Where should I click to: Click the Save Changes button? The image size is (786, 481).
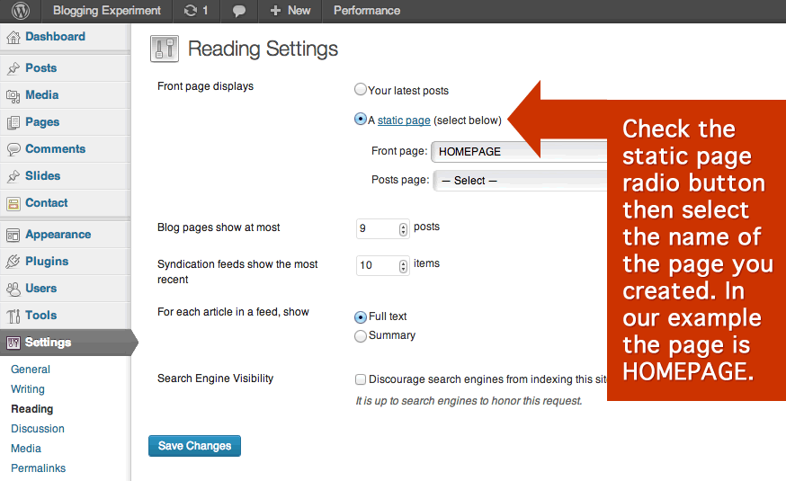pos(194,446)
